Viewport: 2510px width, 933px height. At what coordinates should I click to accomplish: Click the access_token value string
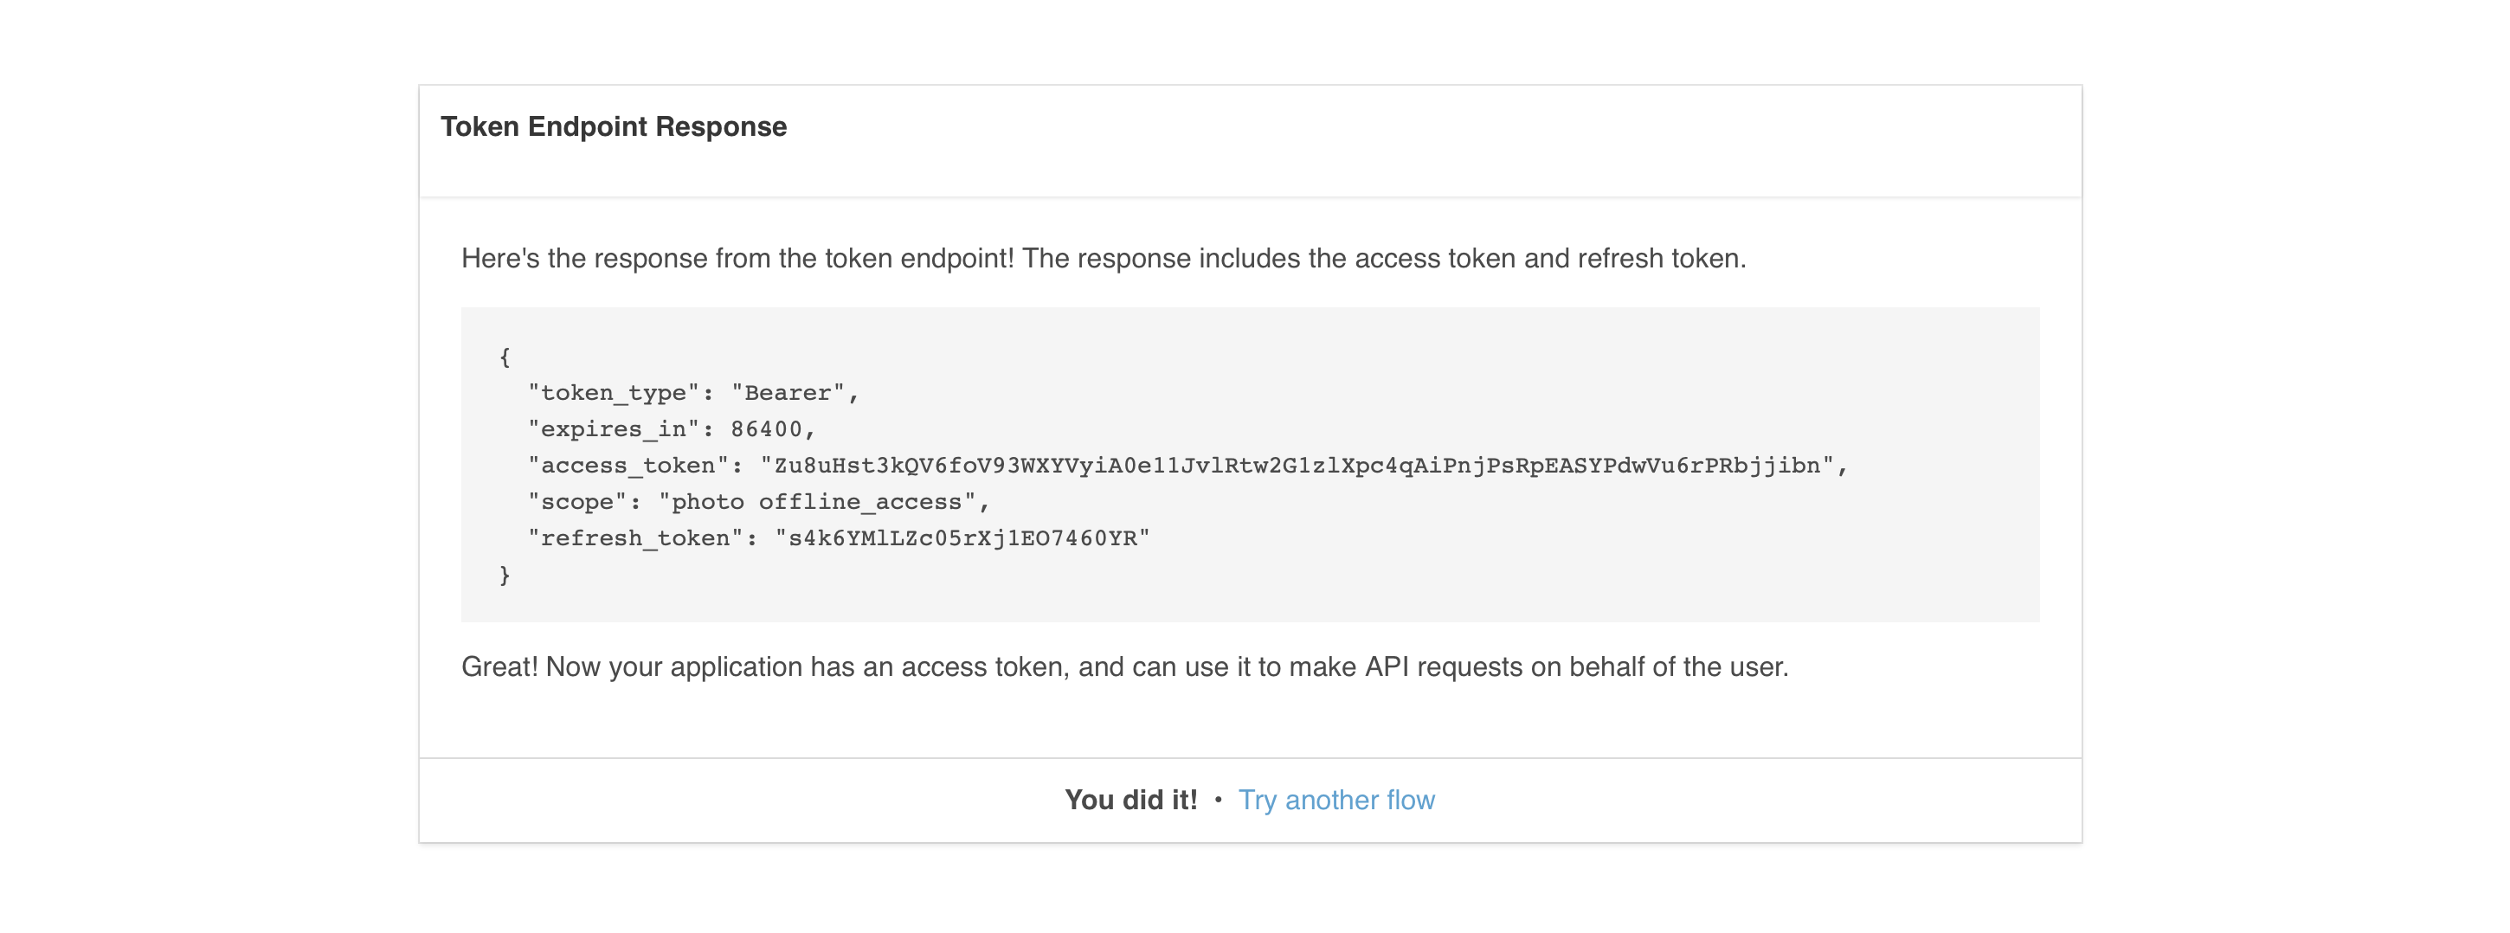[x=1297, y=466]
